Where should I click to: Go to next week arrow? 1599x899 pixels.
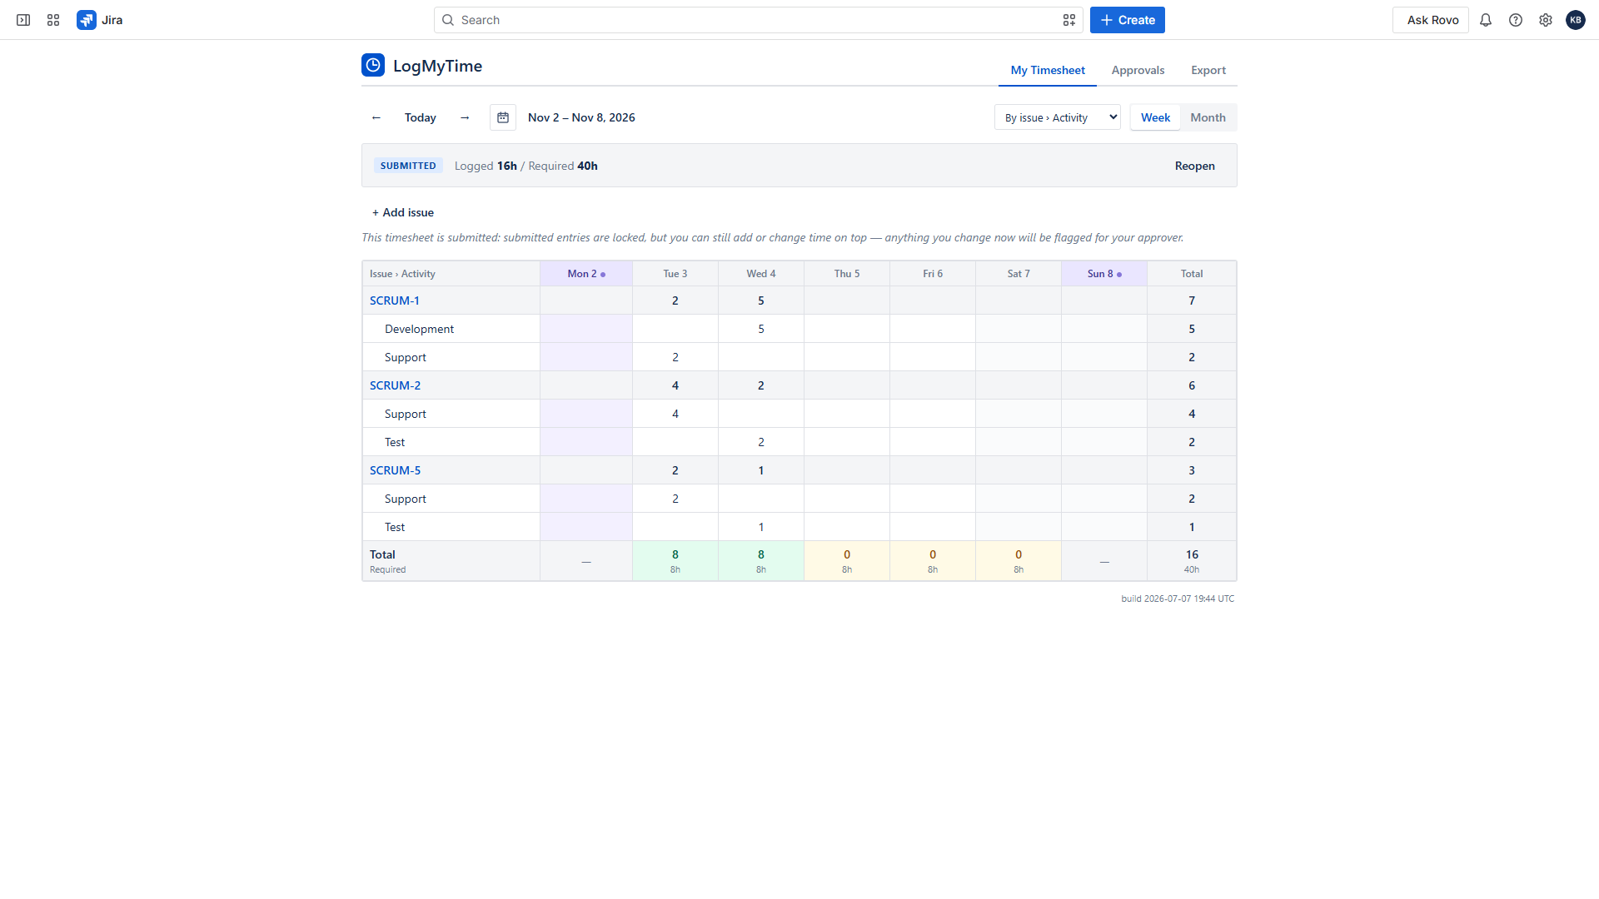[x=465, y=117]
